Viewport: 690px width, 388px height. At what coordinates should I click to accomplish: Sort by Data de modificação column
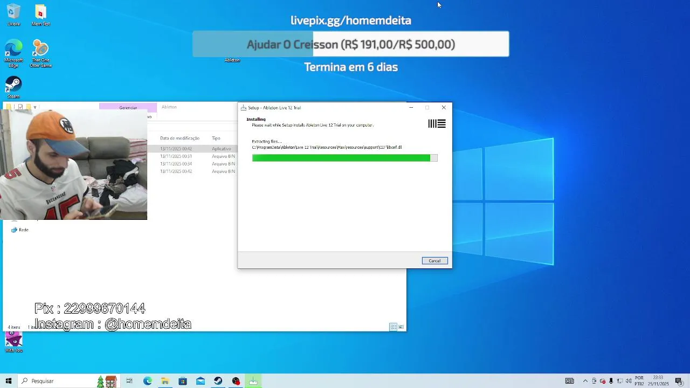point(180,138)
